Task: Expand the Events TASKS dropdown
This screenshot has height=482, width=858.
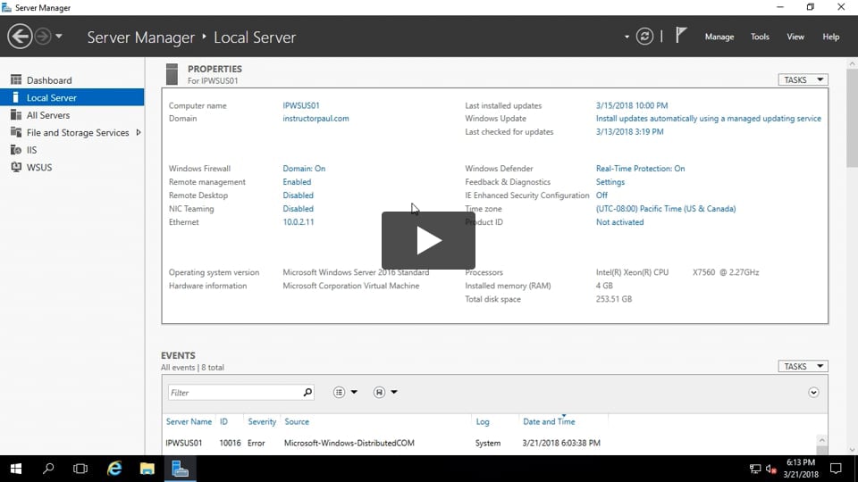Action: tap(803, 367)
